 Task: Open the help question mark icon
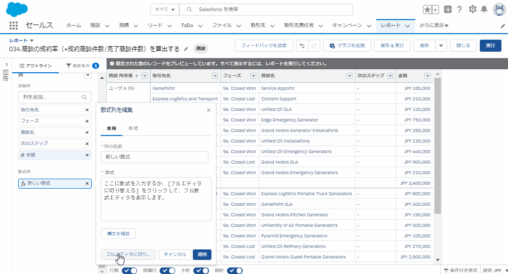[459, 10]
